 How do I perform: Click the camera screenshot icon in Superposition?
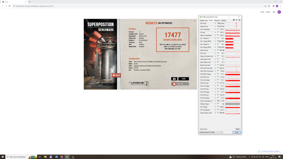[x=174, y=79]
